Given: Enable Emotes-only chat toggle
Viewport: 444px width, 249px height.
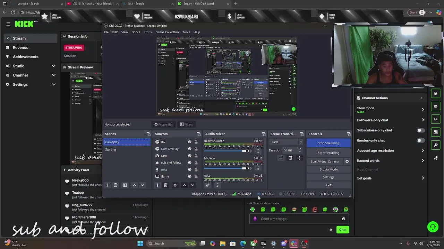Looking at the screenshot, I should pos(420,140).
